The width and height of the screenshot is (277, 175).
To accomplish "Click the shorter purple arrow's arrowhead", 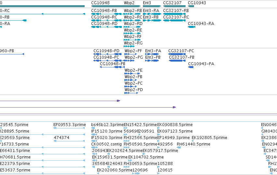I will [118, 101].
